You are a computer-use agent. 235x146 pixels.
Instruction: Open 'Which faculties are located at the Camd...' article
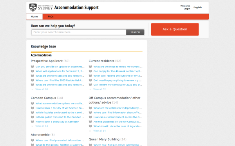click(60, 113)
